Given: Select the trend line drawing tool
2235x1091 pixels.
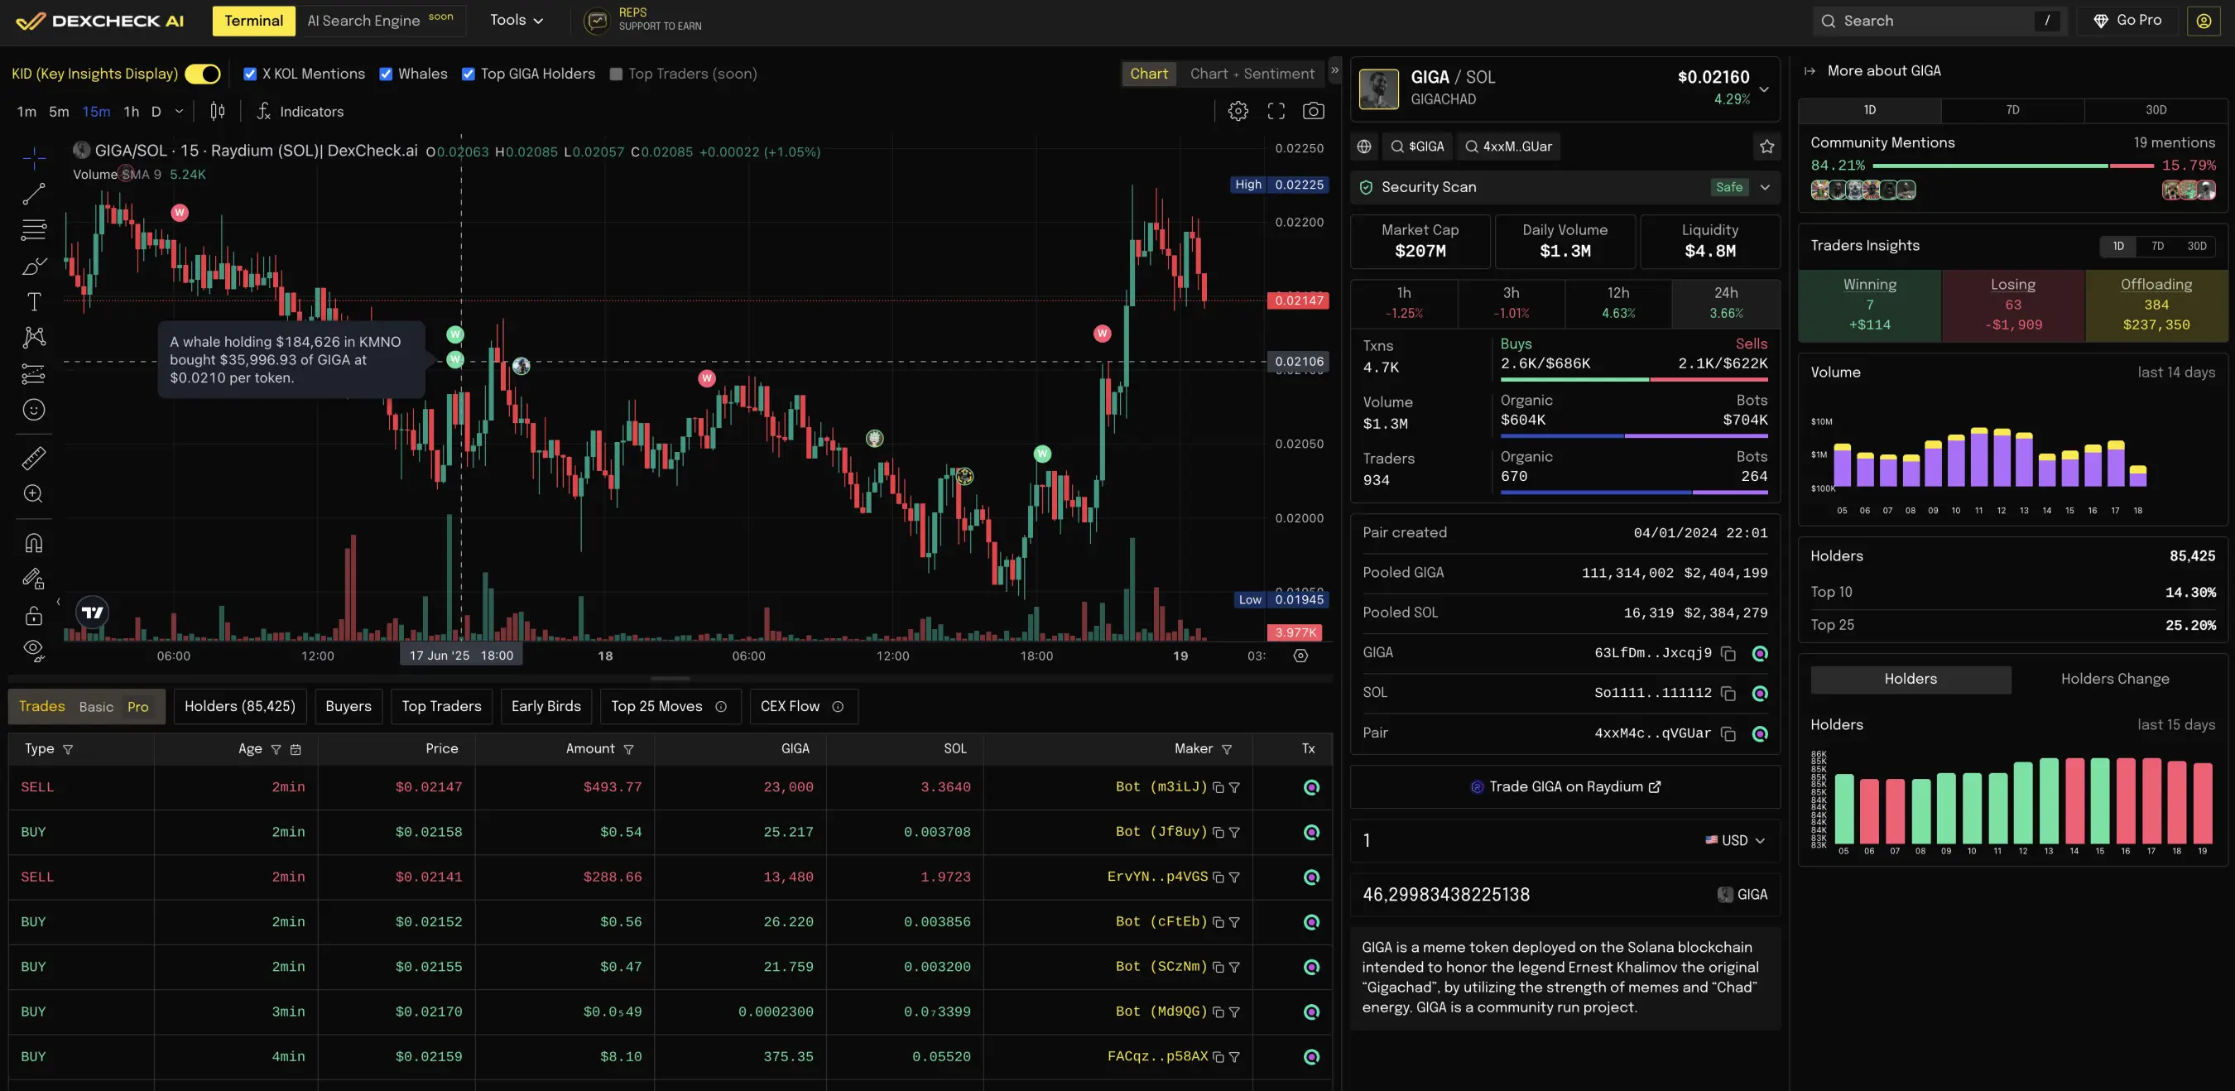Looking at the screenshot, I should pos(33,195).
